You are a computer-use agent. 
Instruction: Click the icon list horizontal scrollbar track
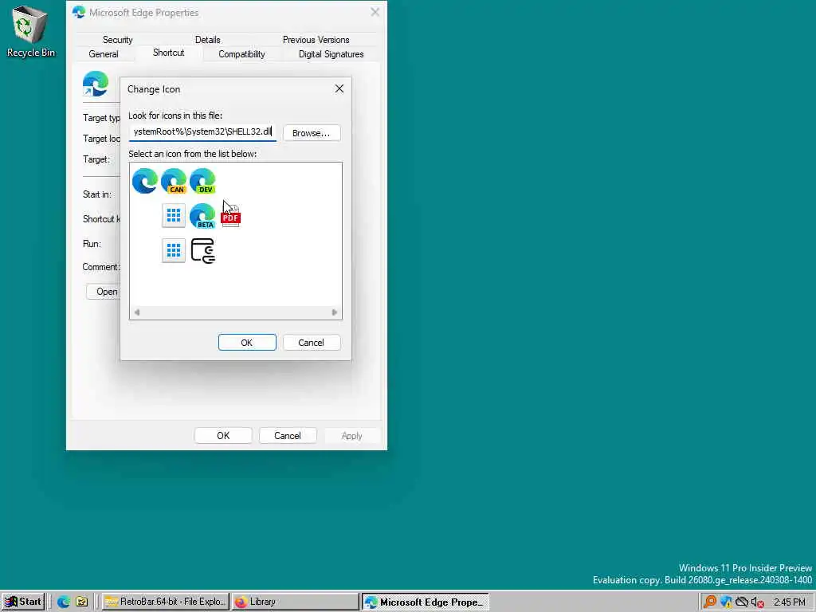point(235,312)
